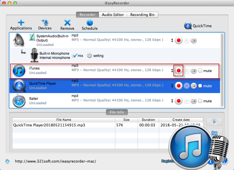The image size is (234, 170).
Task: Open QuickTime Player format stepper arrows
Action: click(x=172, y=86)
